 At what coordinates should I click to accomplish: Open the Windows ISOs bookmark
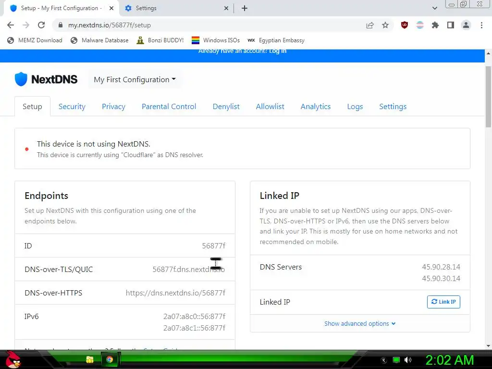coord(216,40)
